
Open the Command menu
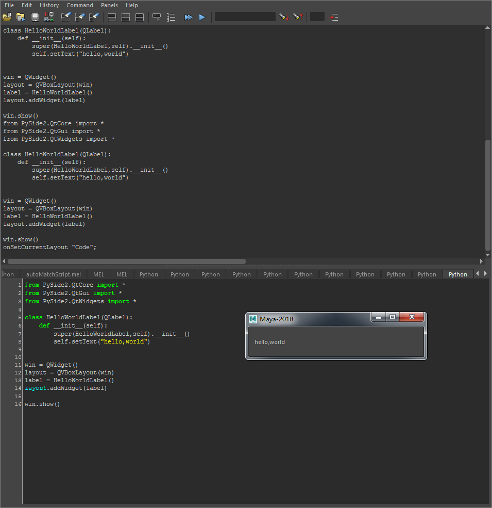[80, 5]
